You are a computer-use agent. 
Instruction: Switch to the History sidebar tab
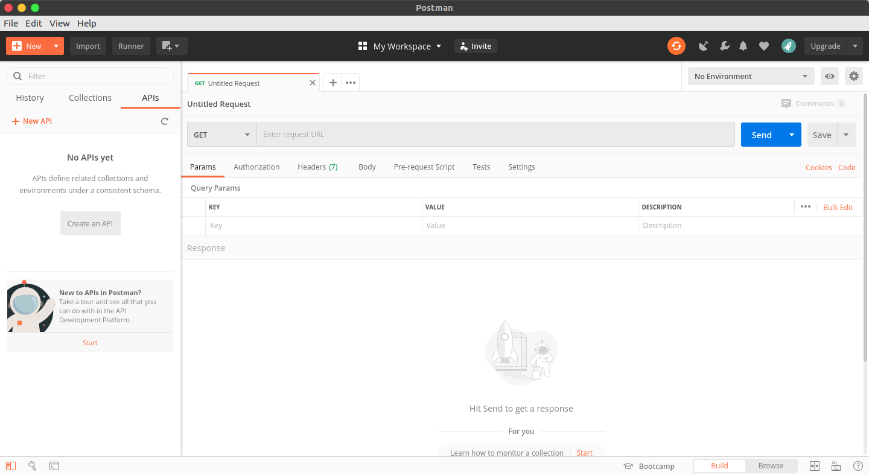pyautogui.click(x=30, y=98)
